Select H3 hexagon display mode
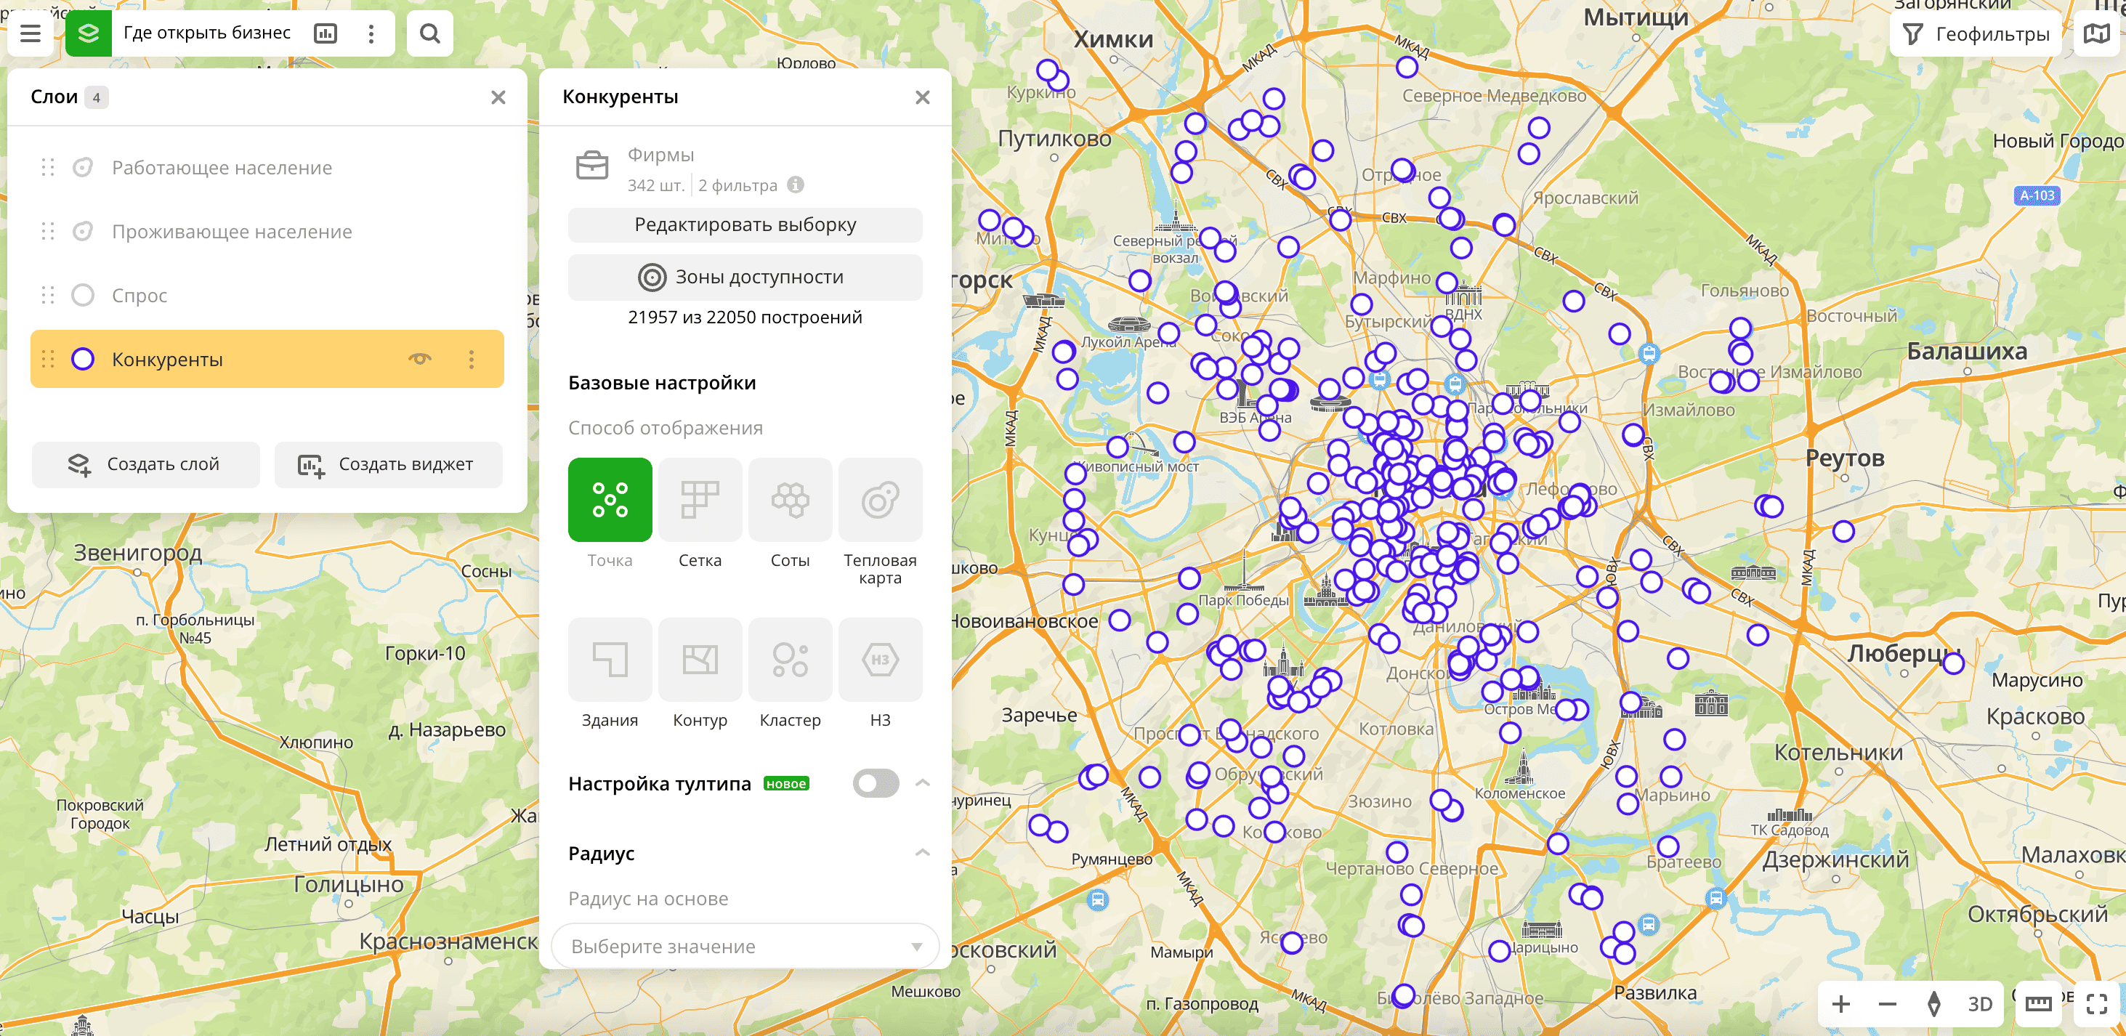 [x=880, y=660]
